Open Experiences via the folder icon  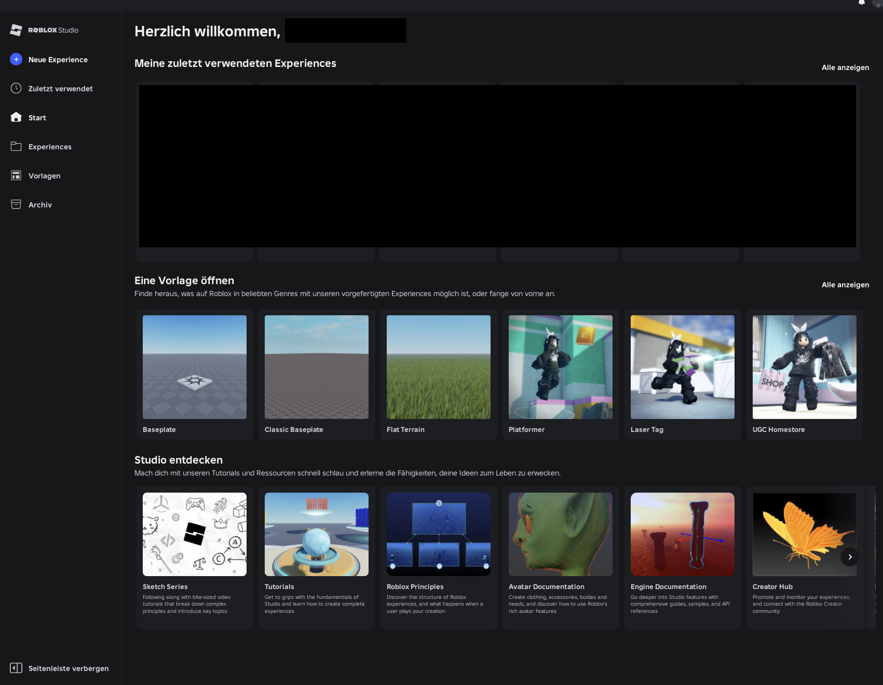(16, 146)
